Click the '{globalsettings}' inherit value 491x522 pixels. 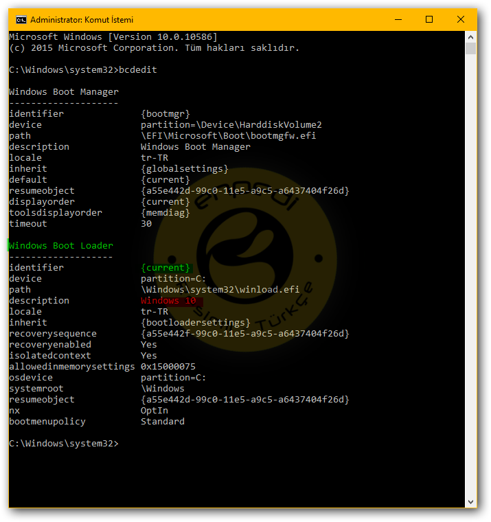tap(185, 169)
